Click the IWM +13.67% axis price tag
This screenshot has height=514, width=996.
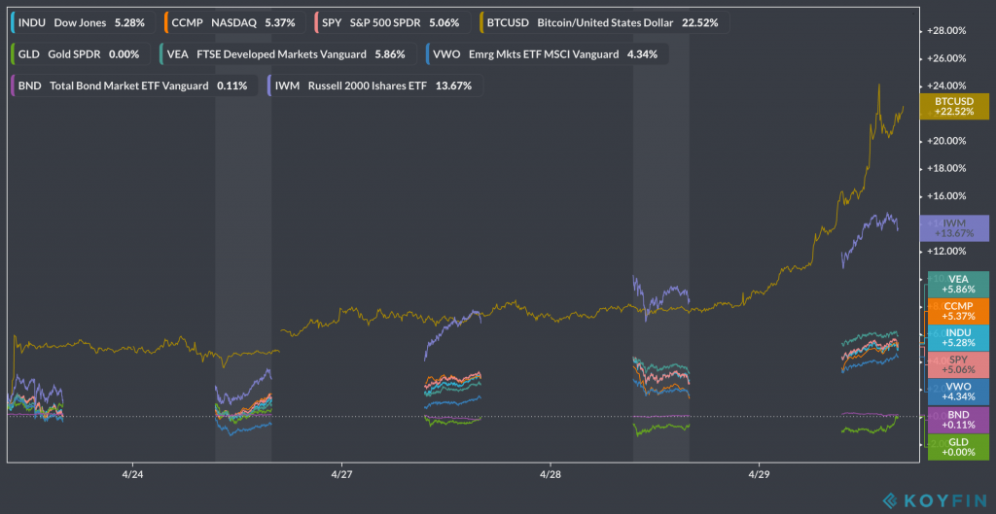coord(953,228)
